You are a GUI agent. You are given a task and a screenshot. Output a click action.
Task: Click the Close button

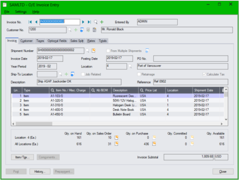tap(223, 171)
